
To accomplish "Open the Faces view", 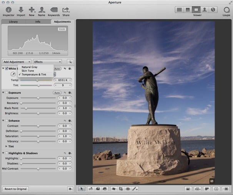I will [x=205, y=10].
